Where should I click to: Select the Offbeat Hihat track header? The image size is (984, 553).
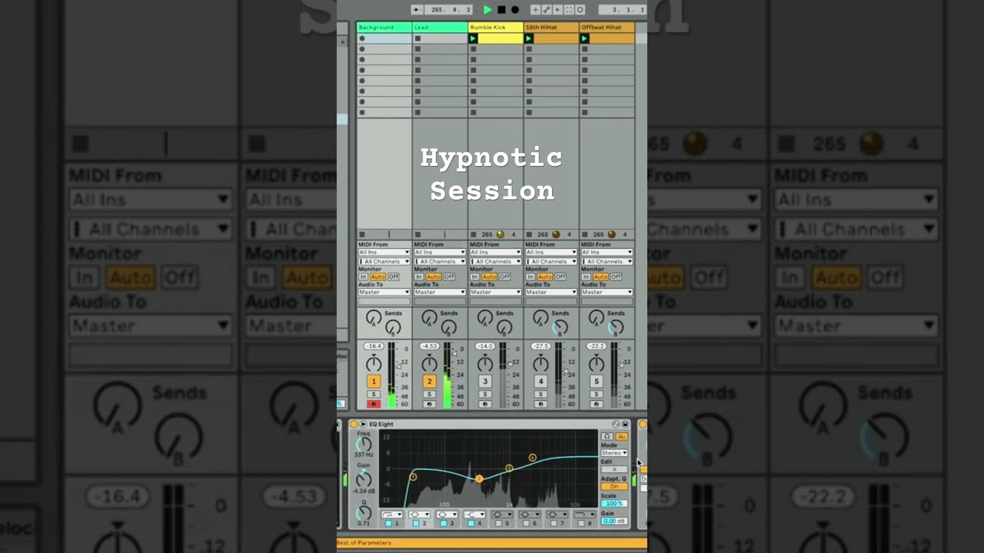[607, 27]
